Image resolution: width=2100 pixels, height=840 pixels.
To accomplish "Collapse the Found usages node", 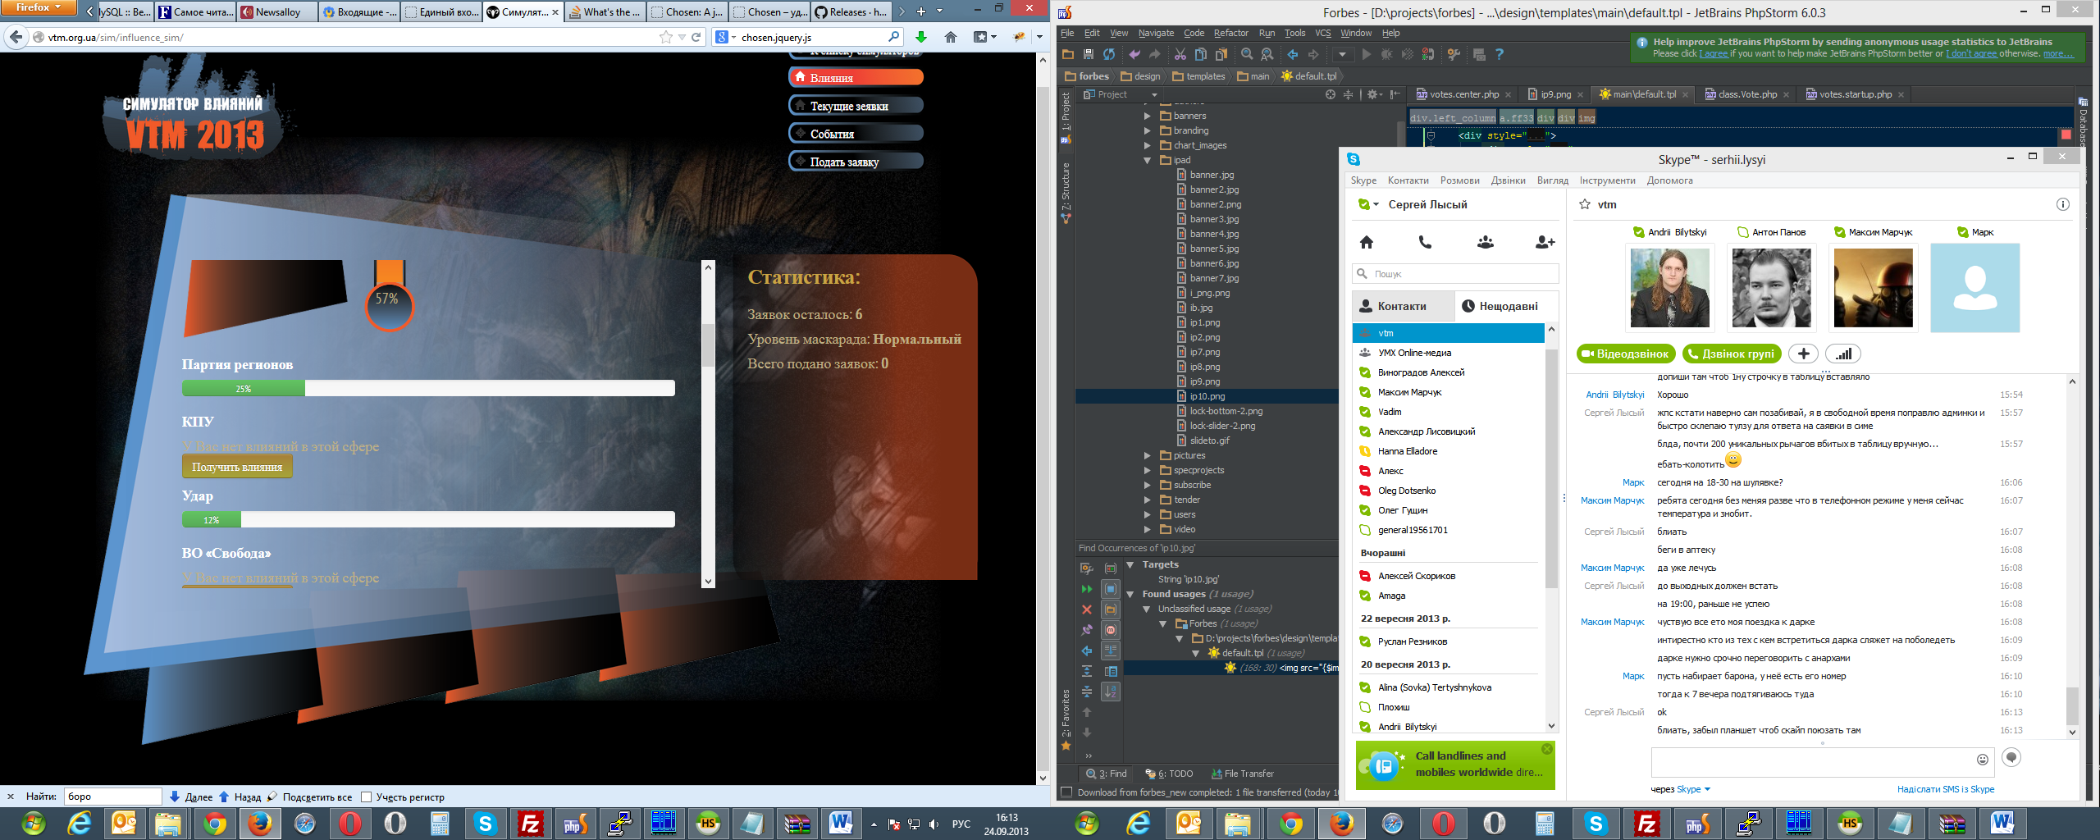I will tap(1130, 594).
